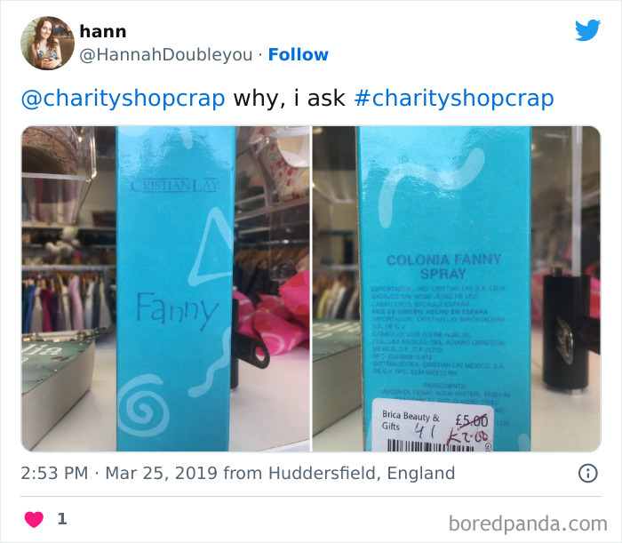The width and height of the screenshot is (622, 543).
Task: Open the left Fanny box photo
Action: point(165,289)
